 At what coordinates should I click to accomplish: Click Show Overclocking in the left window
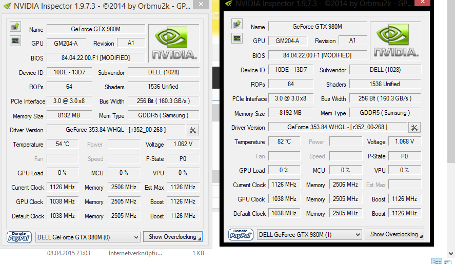pos(173,237)
